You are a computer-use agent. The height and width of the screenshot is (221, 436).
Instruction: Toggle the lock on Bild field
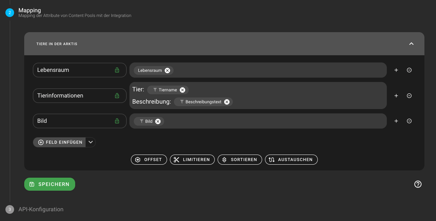pyautogui.click(x=117, y=121)
